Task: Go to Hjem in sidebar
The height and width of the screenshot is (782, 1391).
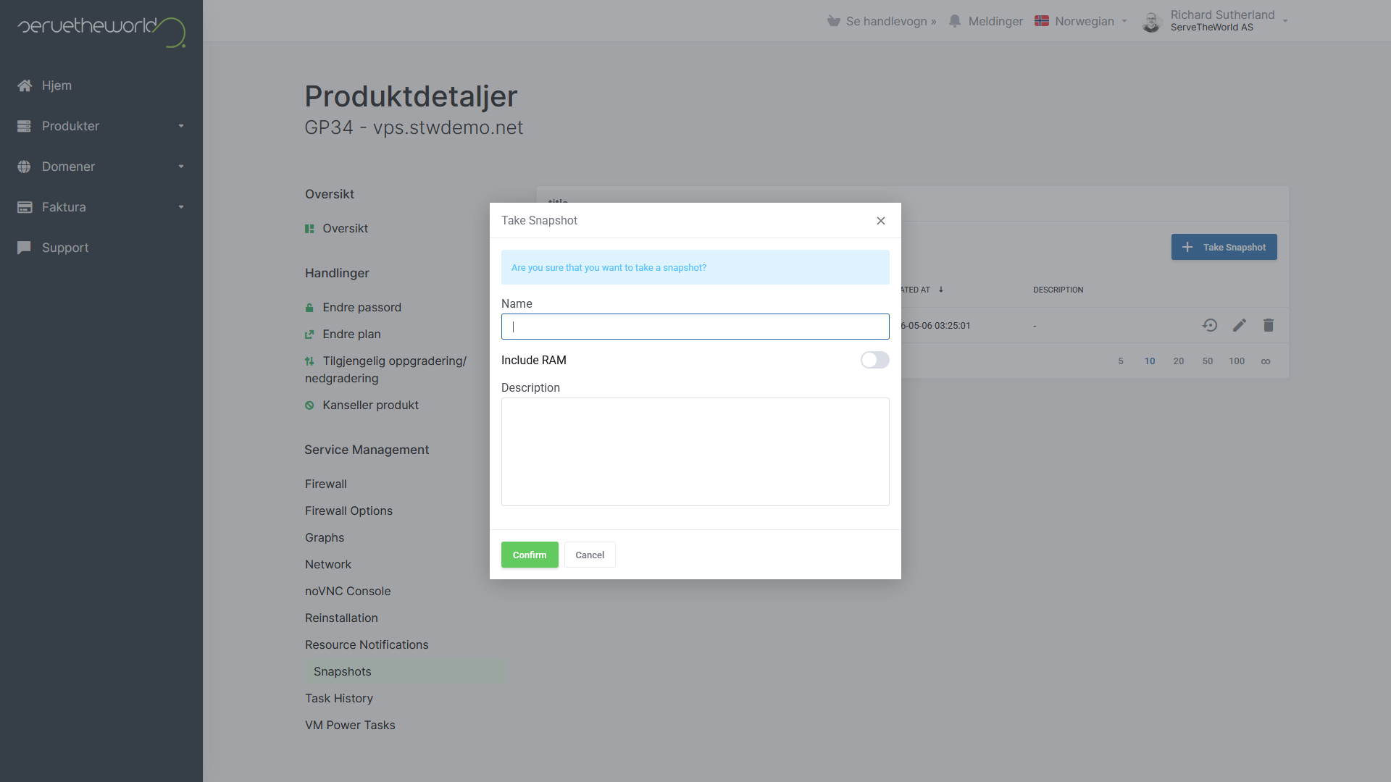Action: pos(57,85)
